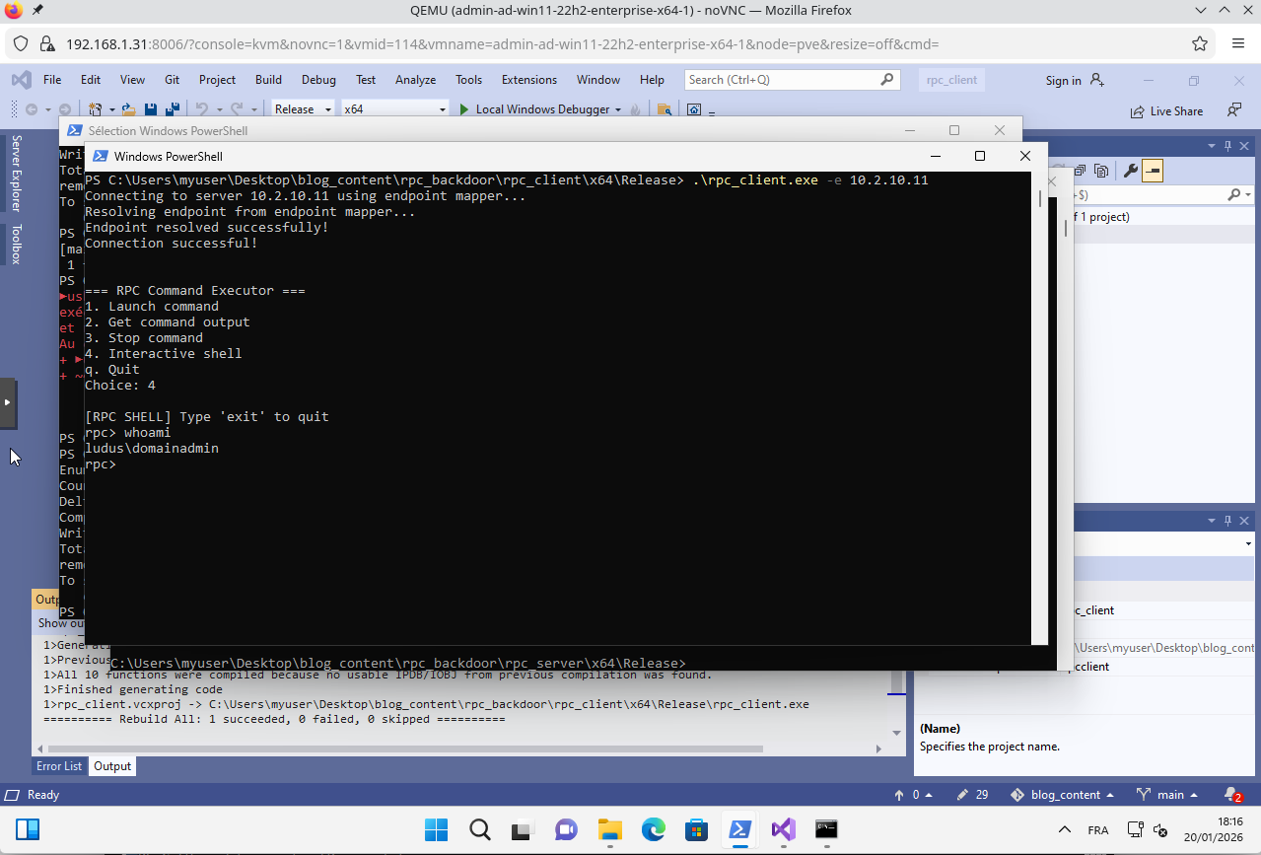
Task: Switch to the Error List tab
Action: click(x=58, y=765)
